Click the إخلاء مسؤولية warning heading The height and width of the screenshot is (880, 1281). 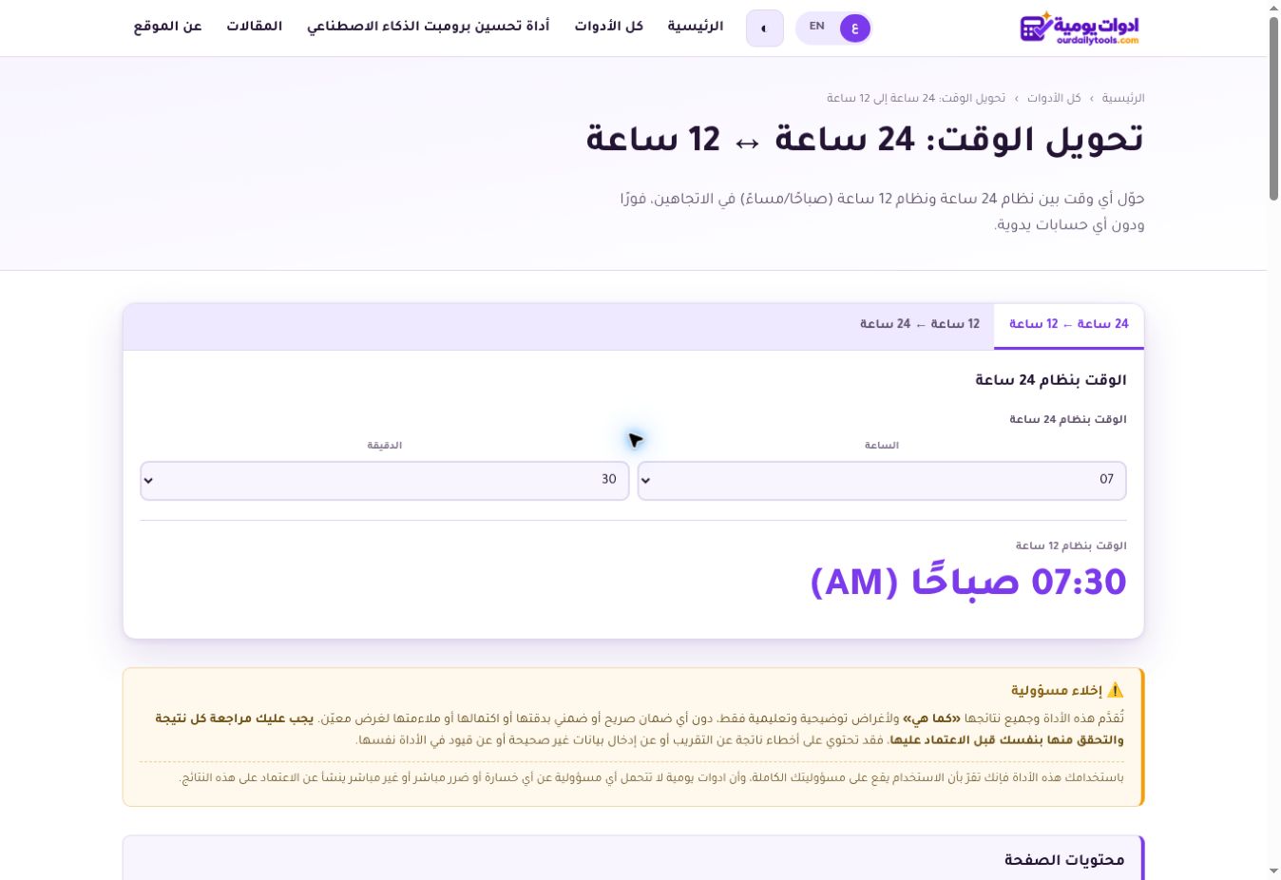coord(1067,690)
